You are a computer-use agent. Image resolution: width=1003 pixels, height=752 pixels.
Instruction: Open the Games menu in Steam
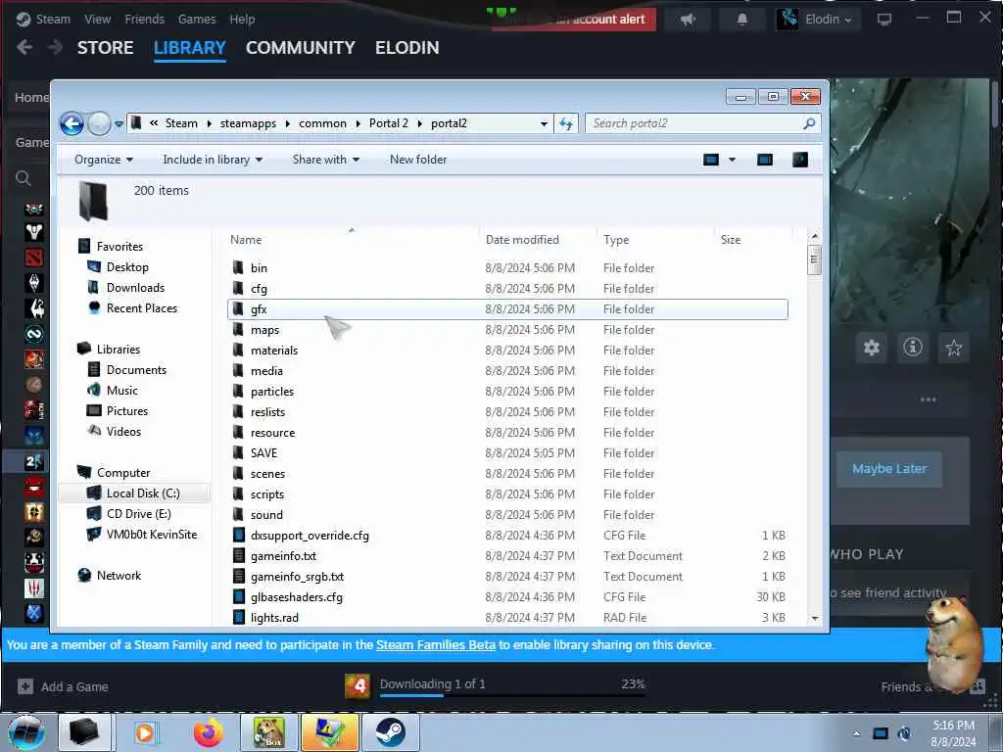point(196,20)
